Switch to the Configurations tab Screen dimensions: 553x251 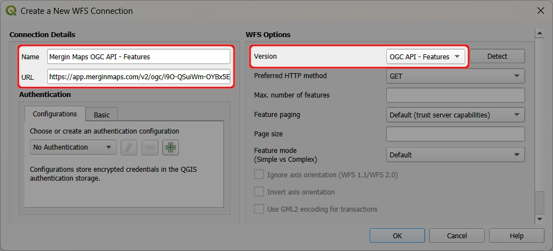coord(54,114)
